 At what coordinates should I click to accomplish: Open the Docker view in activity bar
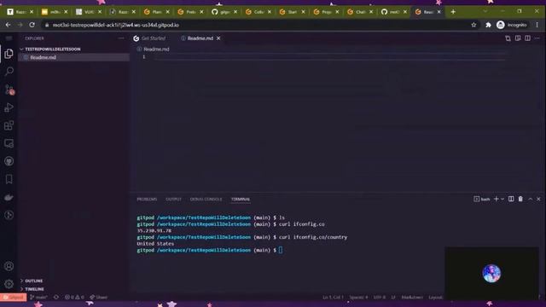point(9,197)
